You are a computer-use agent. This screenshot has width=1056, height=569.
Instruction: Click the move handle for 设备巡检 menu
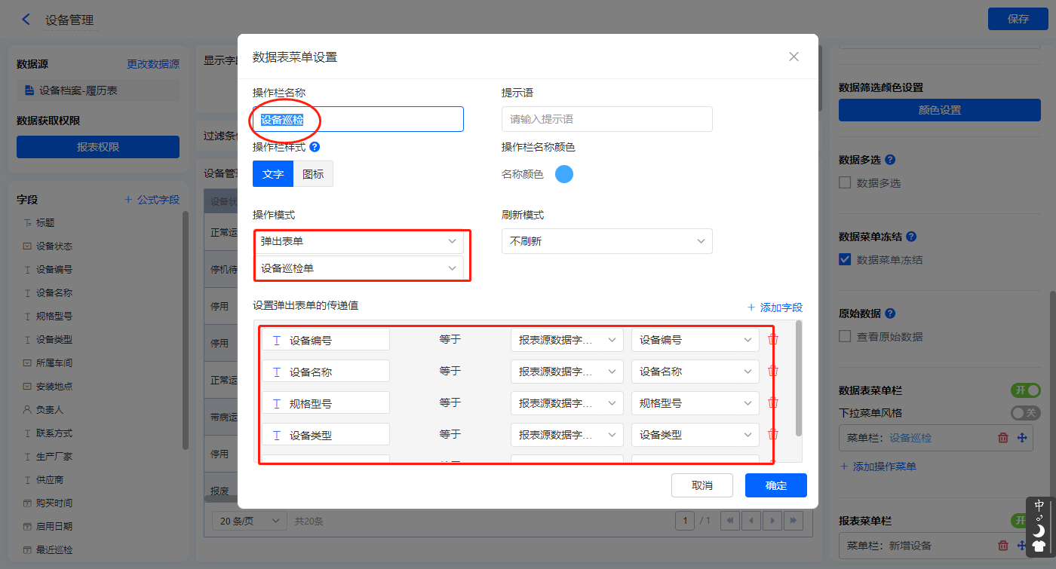click(x=1022, y=438)
